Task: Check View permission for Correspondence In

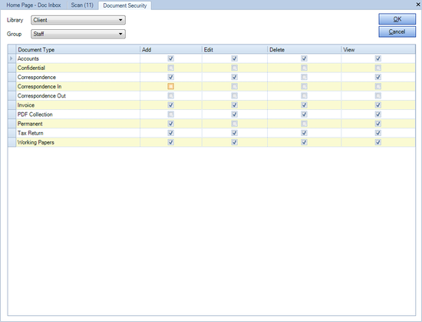Action: click(378, 87)
